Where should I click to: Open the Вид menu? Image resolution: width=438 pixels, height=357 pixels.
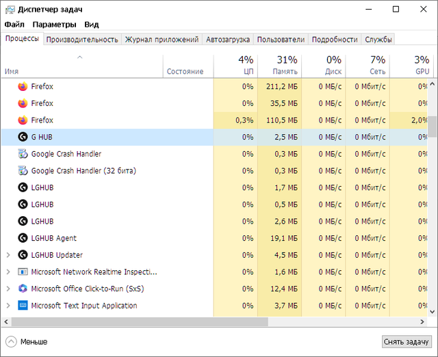(x=92, y=25)
